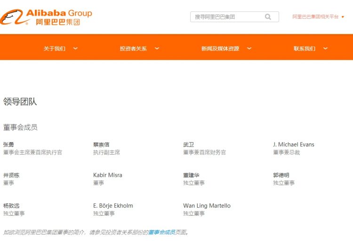Select the name 井贤栋
Screen dimensions: 353x252
pos(11,175)
